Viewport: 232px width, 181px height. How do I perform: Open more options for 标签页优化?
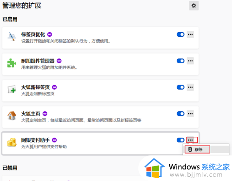click(190, 34)
